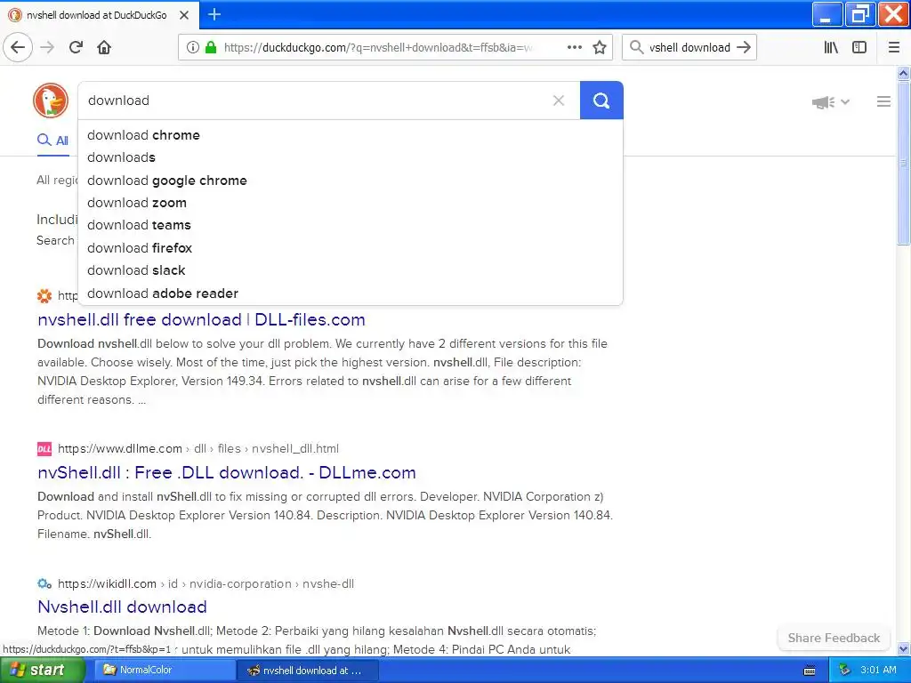The height and width of the screenshot is (683, 911).
Task: Click magnifier icon in Firefox search box
Action: pyautogui.click(x=637, y=47)
